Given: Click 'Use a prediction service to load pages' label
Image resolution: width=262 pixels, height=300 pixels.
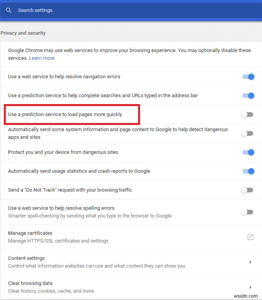Looking at the screenshot, I should point(65,115).
